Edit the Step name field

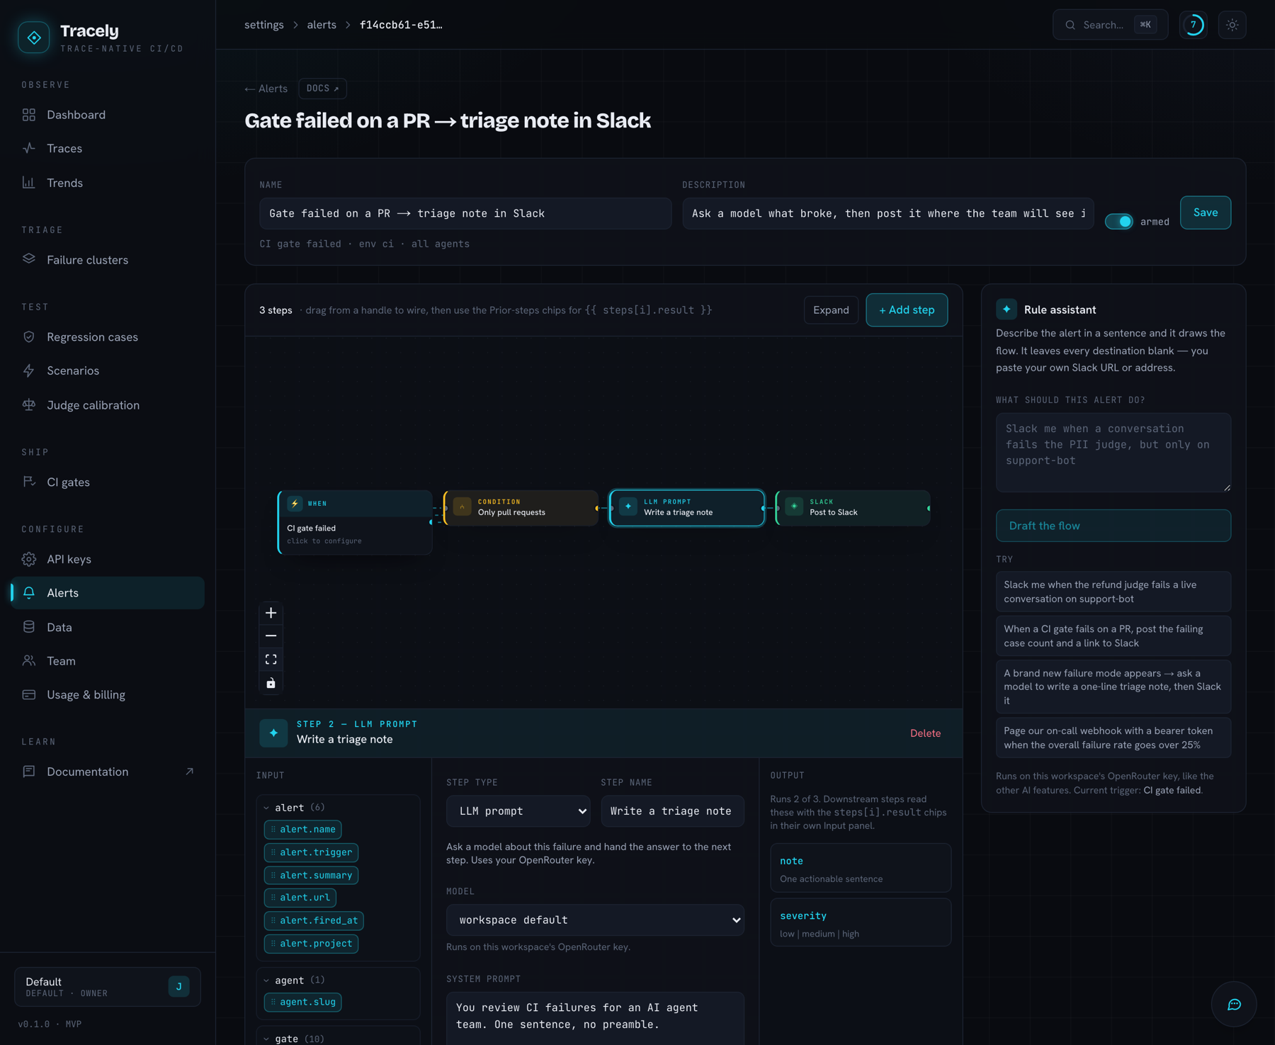click(672, 811)
